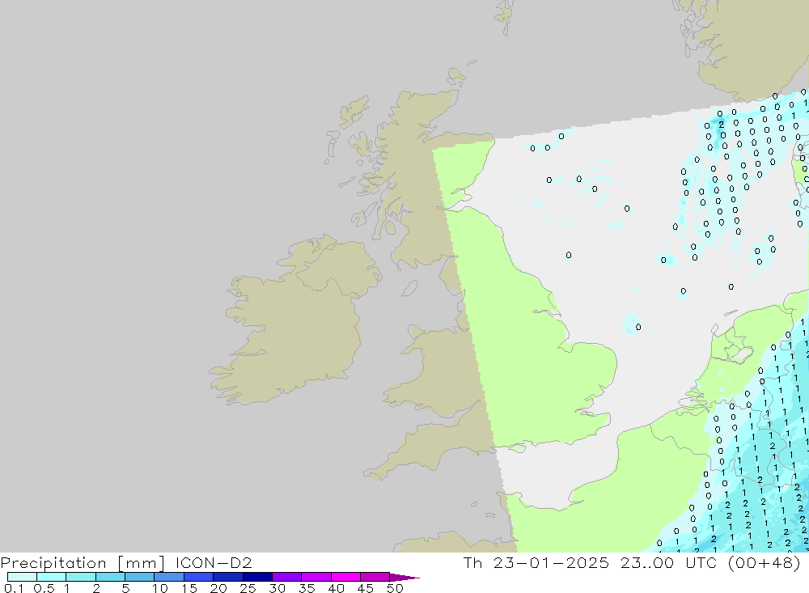The width and height of the screenshot is (809, 593).
Task: Click the legend swatch between 1 and 2
Action: pos(80,577)
